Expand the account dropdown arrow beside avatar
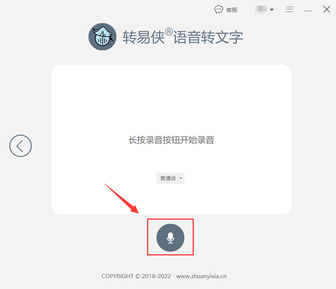The image size is (336, 289). click(272, 10)
